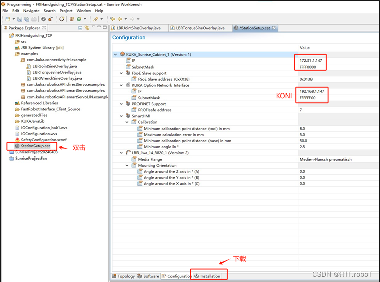
Task: Collapse the KUKA_Sunrise_Cabinet_1 node
Action: point(116,54)
